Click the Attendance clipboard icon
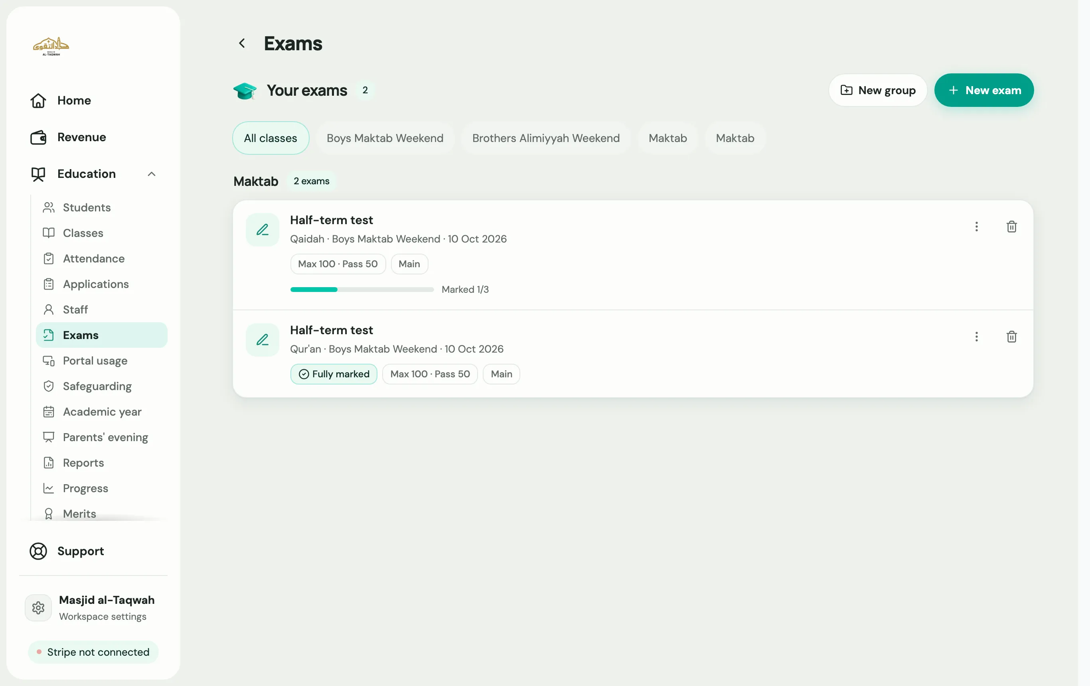The height and width of the screenshot is (686, 1090). pos(48,258)
